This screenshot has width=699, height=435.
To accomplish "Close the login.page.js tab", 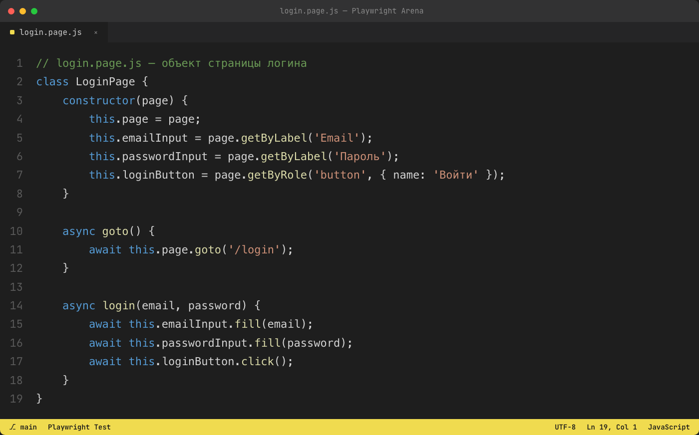I will (x=96, y=32).
